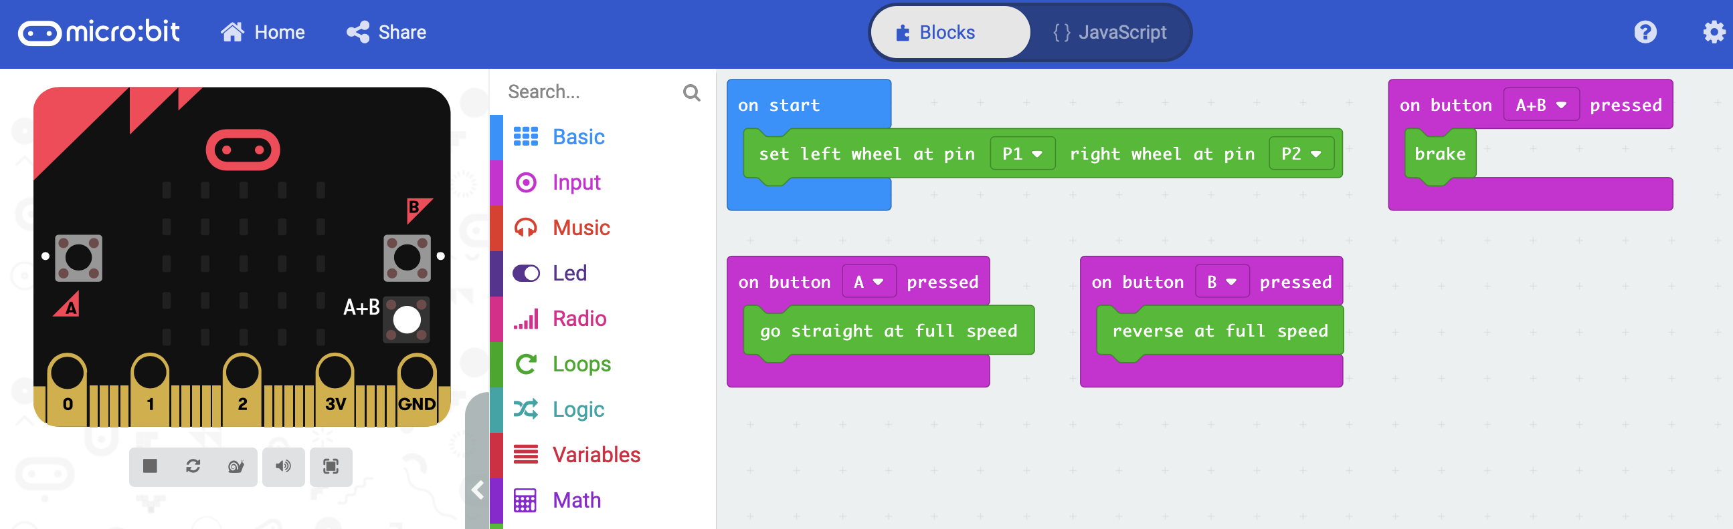Restart the simulator using the refresh icon
Screen dimensions: 1733x529
(193, 467)
